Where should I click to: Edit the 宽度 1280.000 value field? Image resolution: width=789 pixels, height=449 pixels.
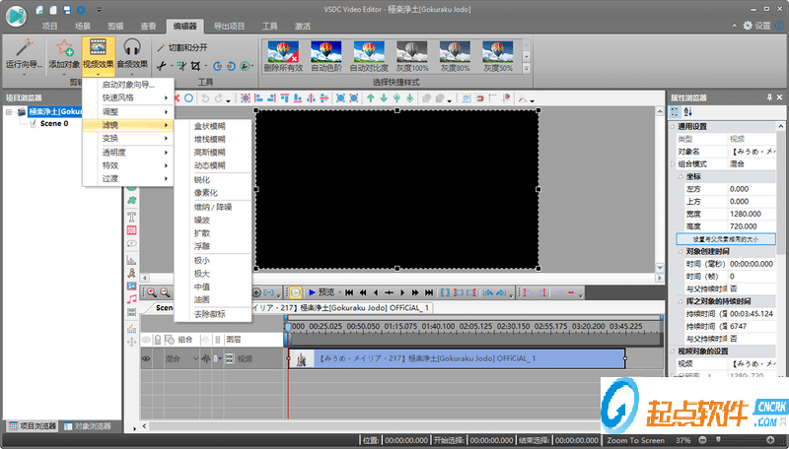pos(752,214)
